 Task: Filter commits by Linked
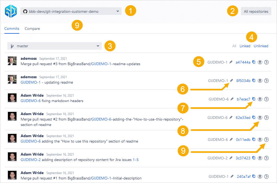pyautogui.click(x=245, y=46)
